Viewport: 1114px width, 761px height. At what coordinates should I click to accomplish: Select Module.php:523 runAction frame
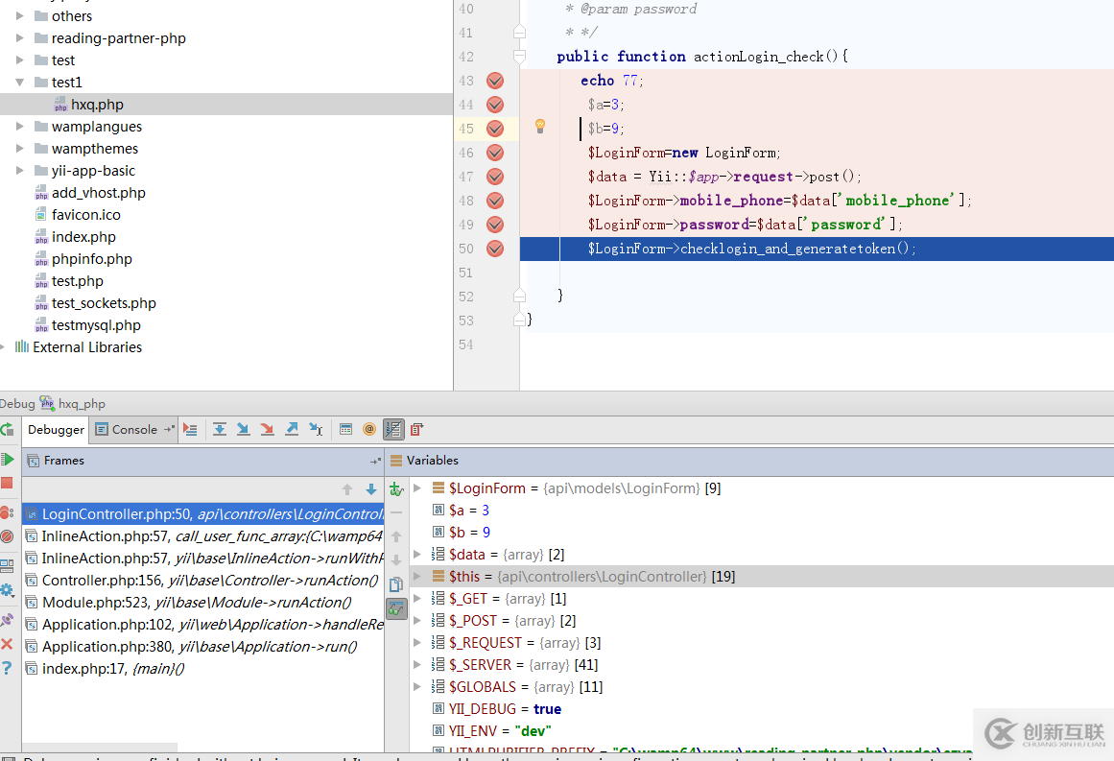point(203,602)
